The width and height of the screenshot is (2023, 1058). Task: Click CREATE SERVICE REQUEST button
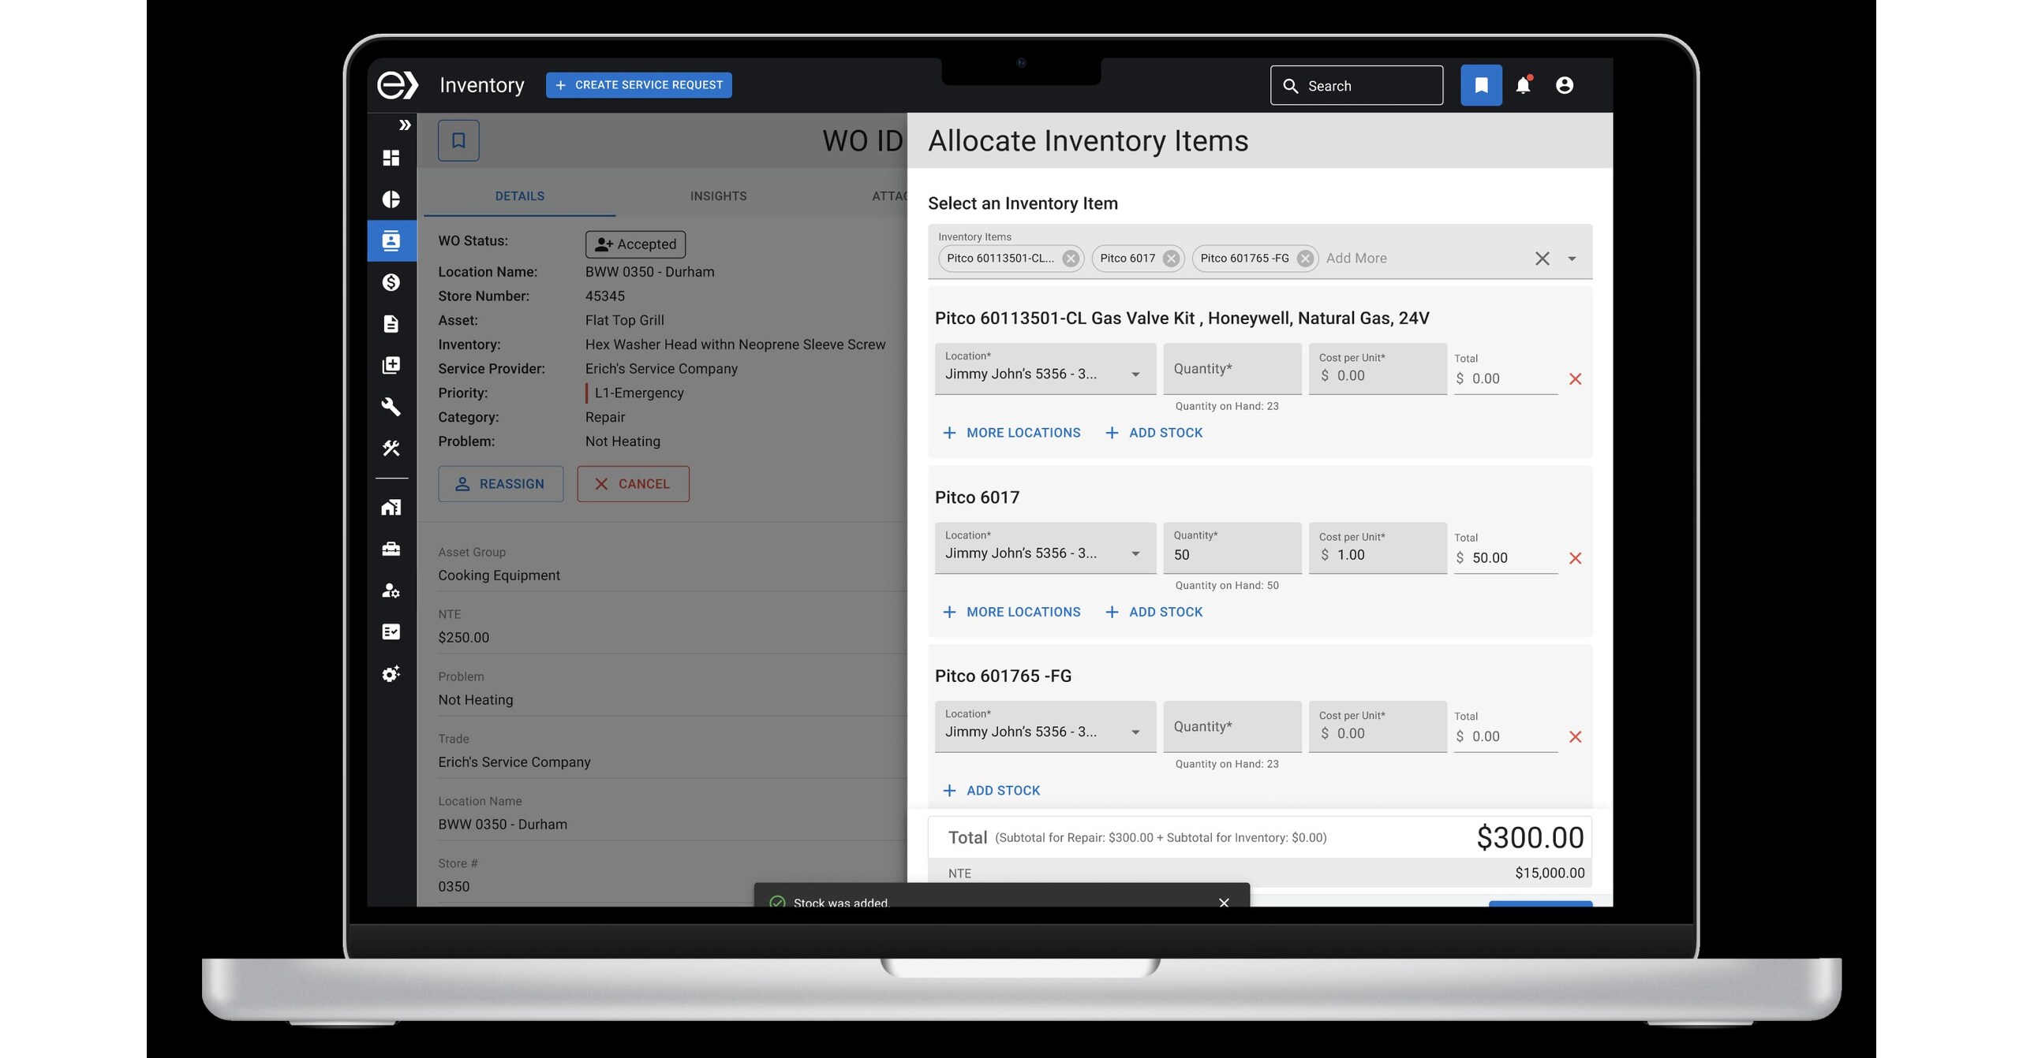(639, 84)
